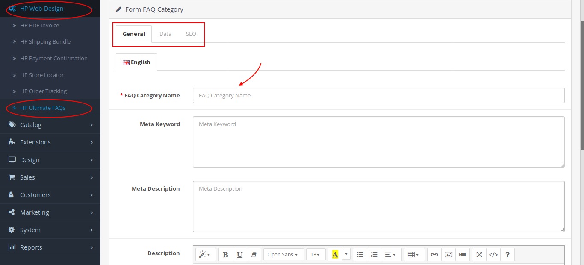Open the table insert dropdown
This screenshot has width=584, height=265.
tap(414, 255)
